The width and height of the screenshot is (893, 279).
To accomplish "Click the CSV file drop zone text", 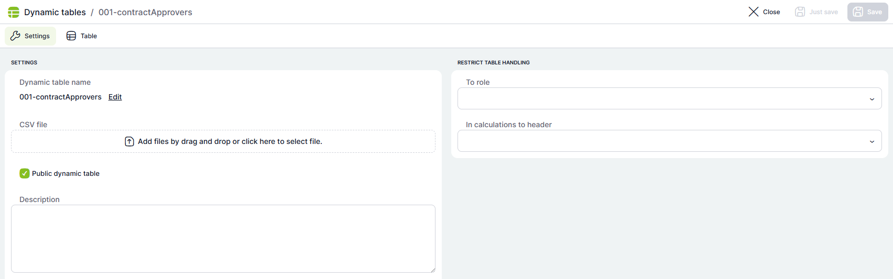I will [230, 141].
